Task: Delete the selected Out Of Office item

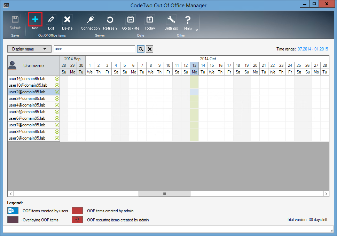Action: click(x=67, y=22)
